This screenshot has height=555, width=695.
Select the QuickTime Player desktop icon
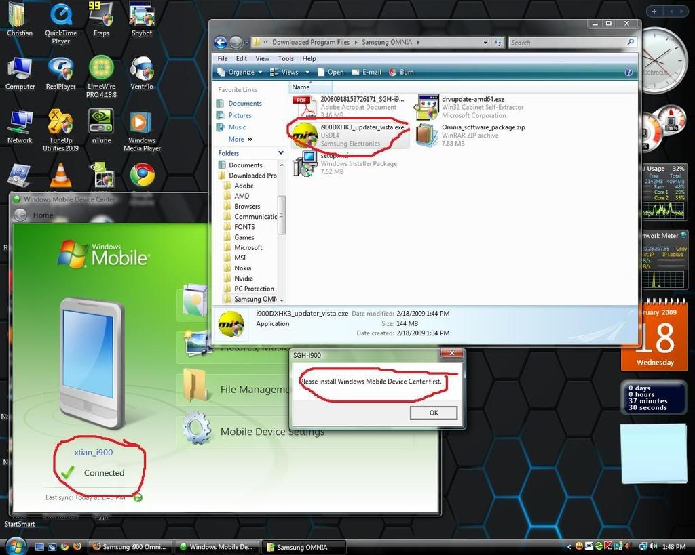click(x=61, y=16)
